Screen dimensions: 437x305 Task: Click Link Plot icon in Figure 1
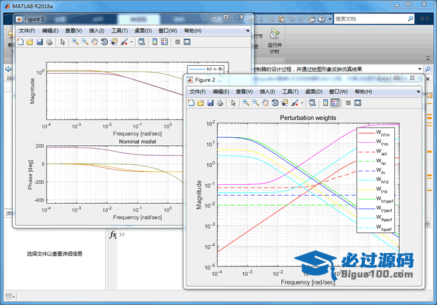[142, 42]
